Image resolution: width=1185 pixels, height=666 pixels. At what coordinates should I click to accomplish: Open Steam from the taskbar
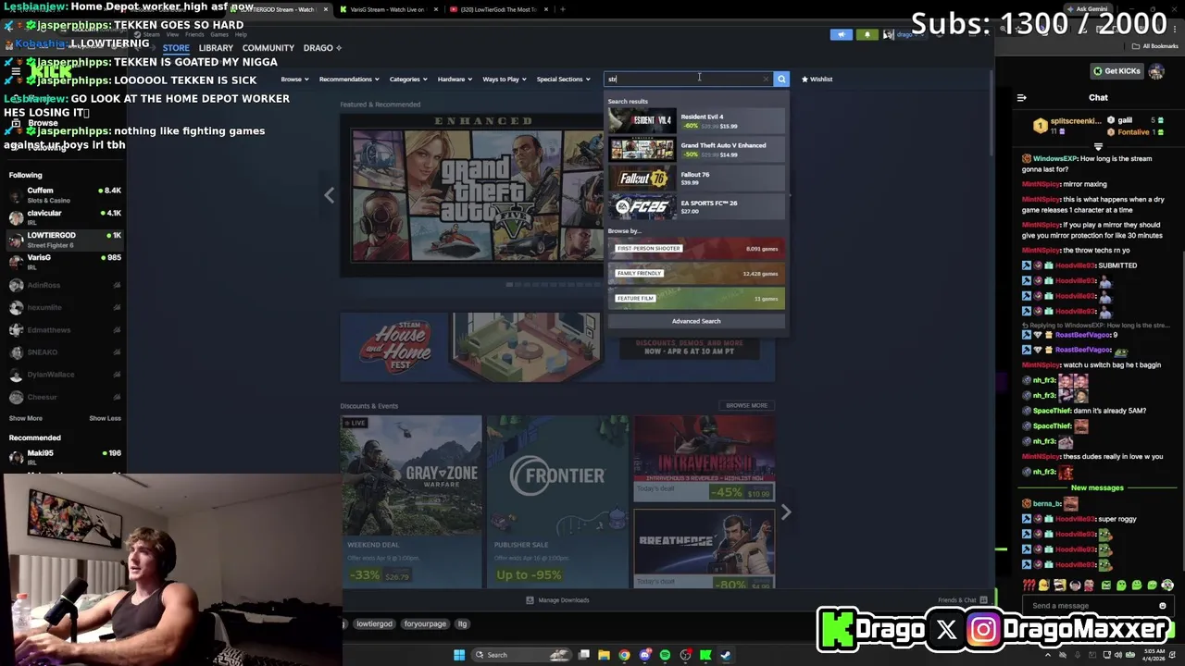(726, 655)
